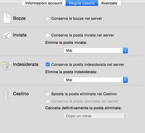Viewport: 145px width, 133px height.
Task: Click the Cestino section label
Action: pos(21,94)
